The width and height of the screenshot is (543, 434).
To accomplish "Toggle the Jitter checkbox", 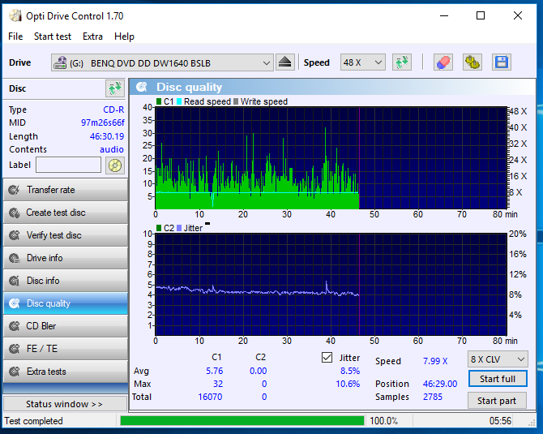I will 327,358.
